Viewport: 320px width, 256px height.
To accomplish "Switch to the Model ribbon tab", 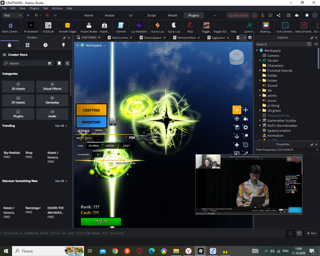I will 173,15.
